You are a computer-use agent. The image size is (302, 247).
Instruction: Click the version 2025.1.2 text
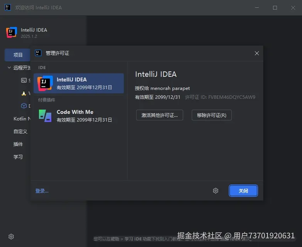tap(29, 36)
